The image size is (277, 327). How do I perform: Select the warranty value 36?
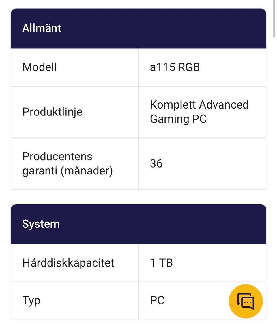point(156,163)
